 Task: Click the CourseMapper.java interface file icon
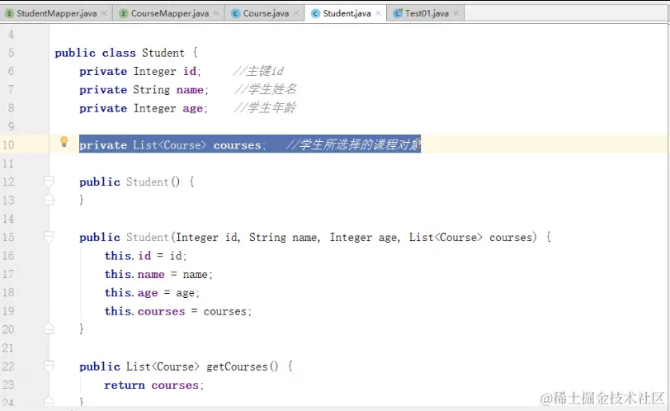click(x=124, y=14)
